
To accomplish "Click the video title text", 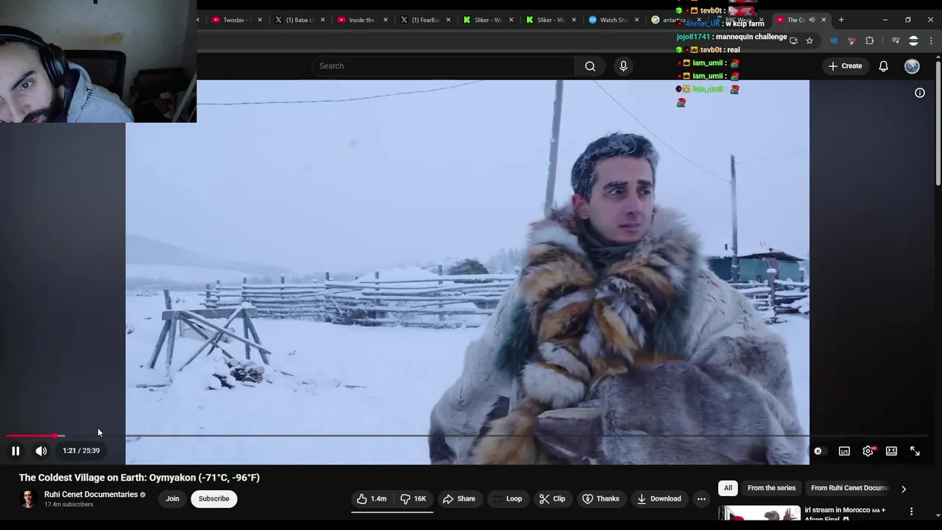I will click(x=139, y=478).
